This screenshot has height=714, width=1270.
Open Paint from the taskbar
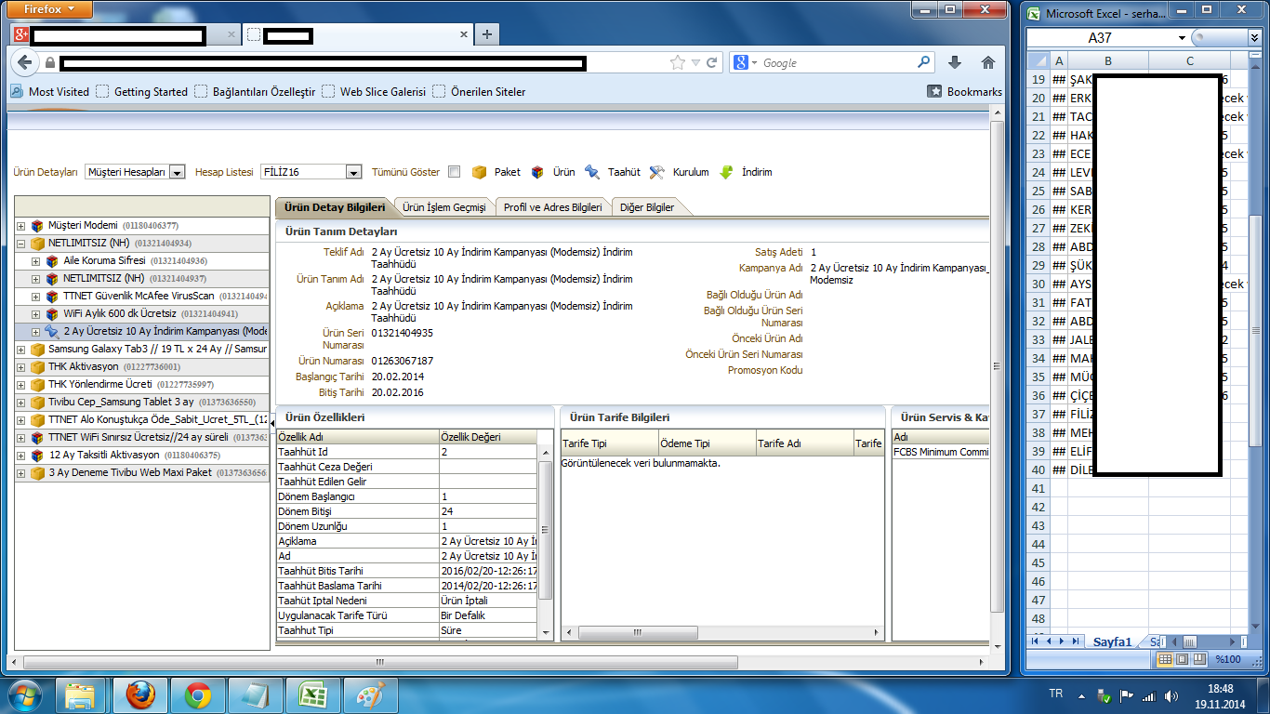click(x=369, y=695)
